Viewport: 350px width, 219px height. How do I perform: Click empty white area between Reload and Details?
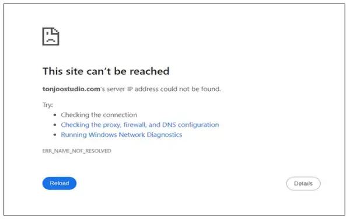tap(181, 183)
